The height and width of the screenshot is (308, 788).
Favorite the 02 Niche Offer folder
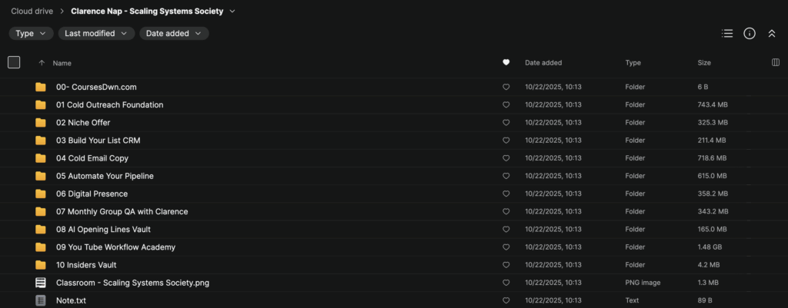(506, 123)
